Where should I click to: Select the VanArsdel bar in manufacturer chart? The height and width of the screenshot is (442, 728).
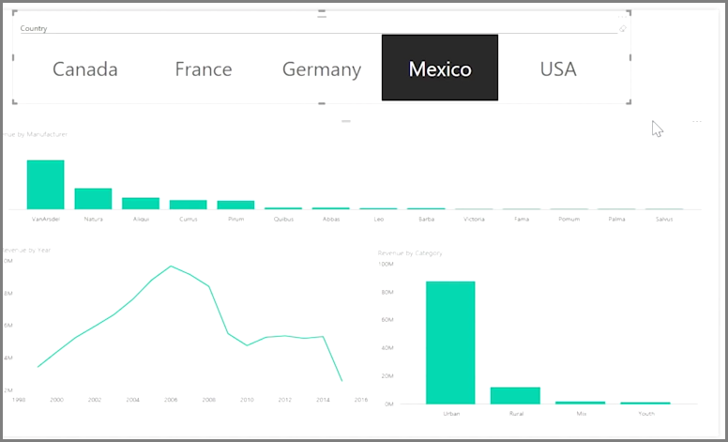coord(45,185)
